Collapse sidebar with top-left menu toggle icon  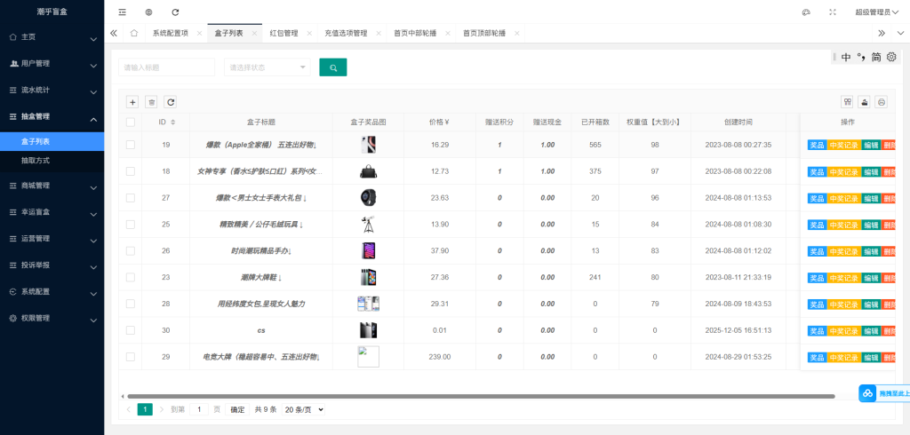pyautogui.click(x=122, y=12)
